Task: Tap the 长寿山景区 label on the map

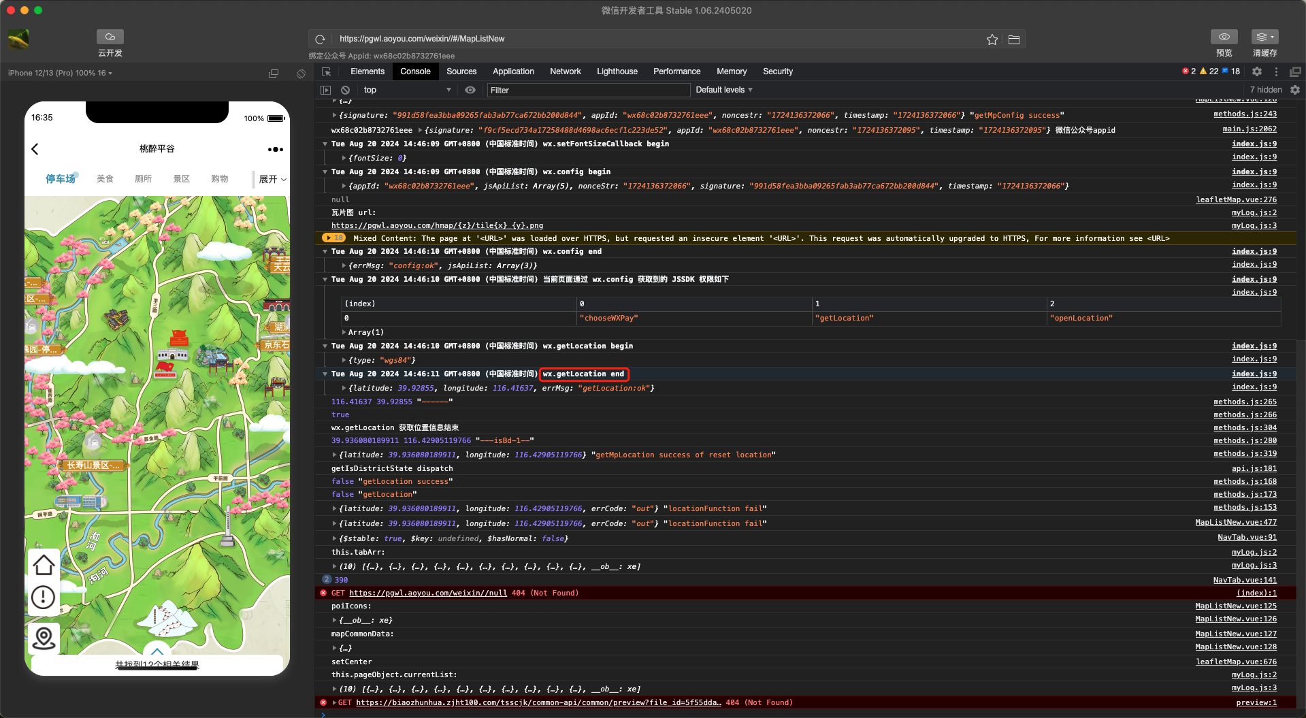Action: pyautogui.click(x=93, y=466)
